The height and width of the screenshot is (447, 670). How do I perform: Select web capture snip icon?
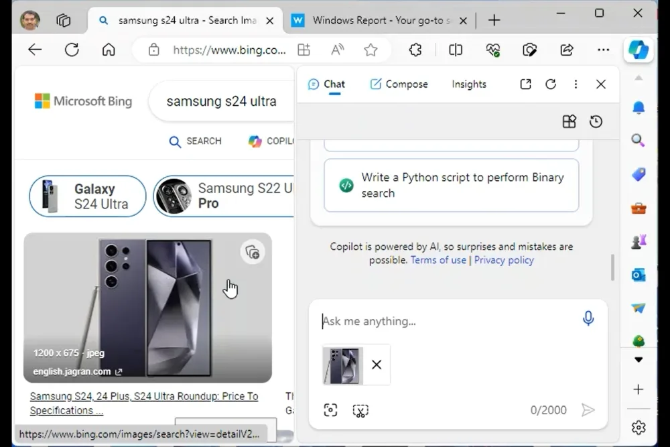pyautogui.click(x=360, y=411)
